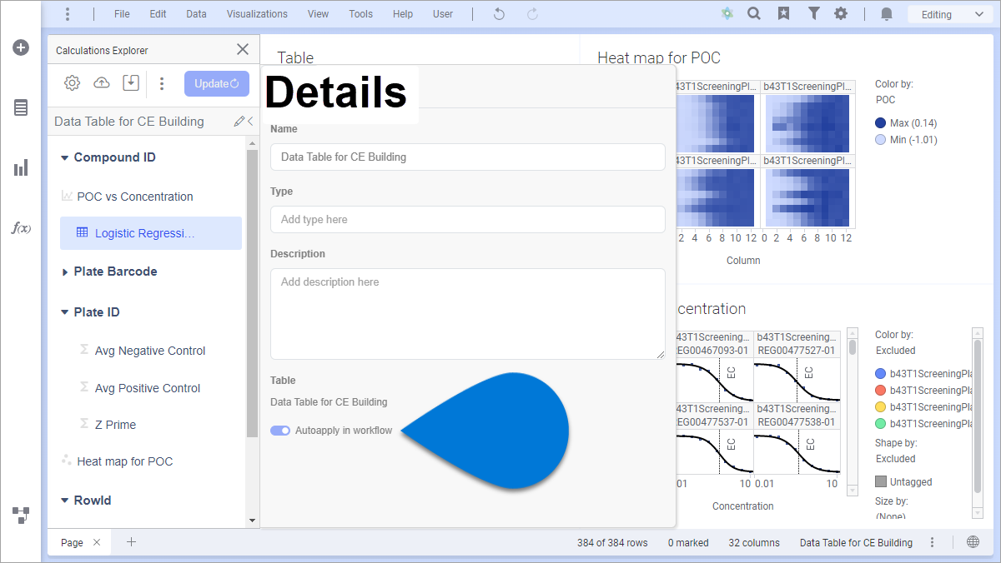1001x563 pixels.
Task: Select the Page tab
Action: (72, 542)
